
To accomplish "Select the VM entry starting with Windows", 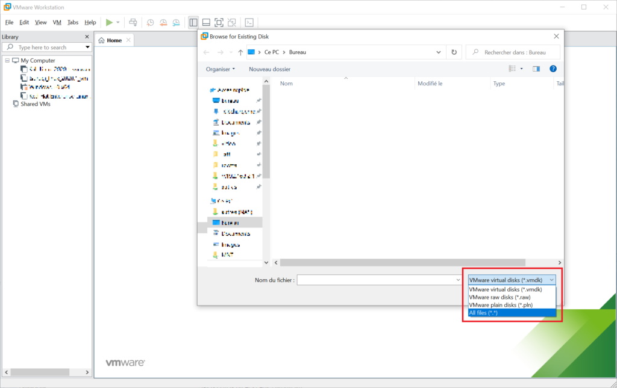I will (49, 87).
